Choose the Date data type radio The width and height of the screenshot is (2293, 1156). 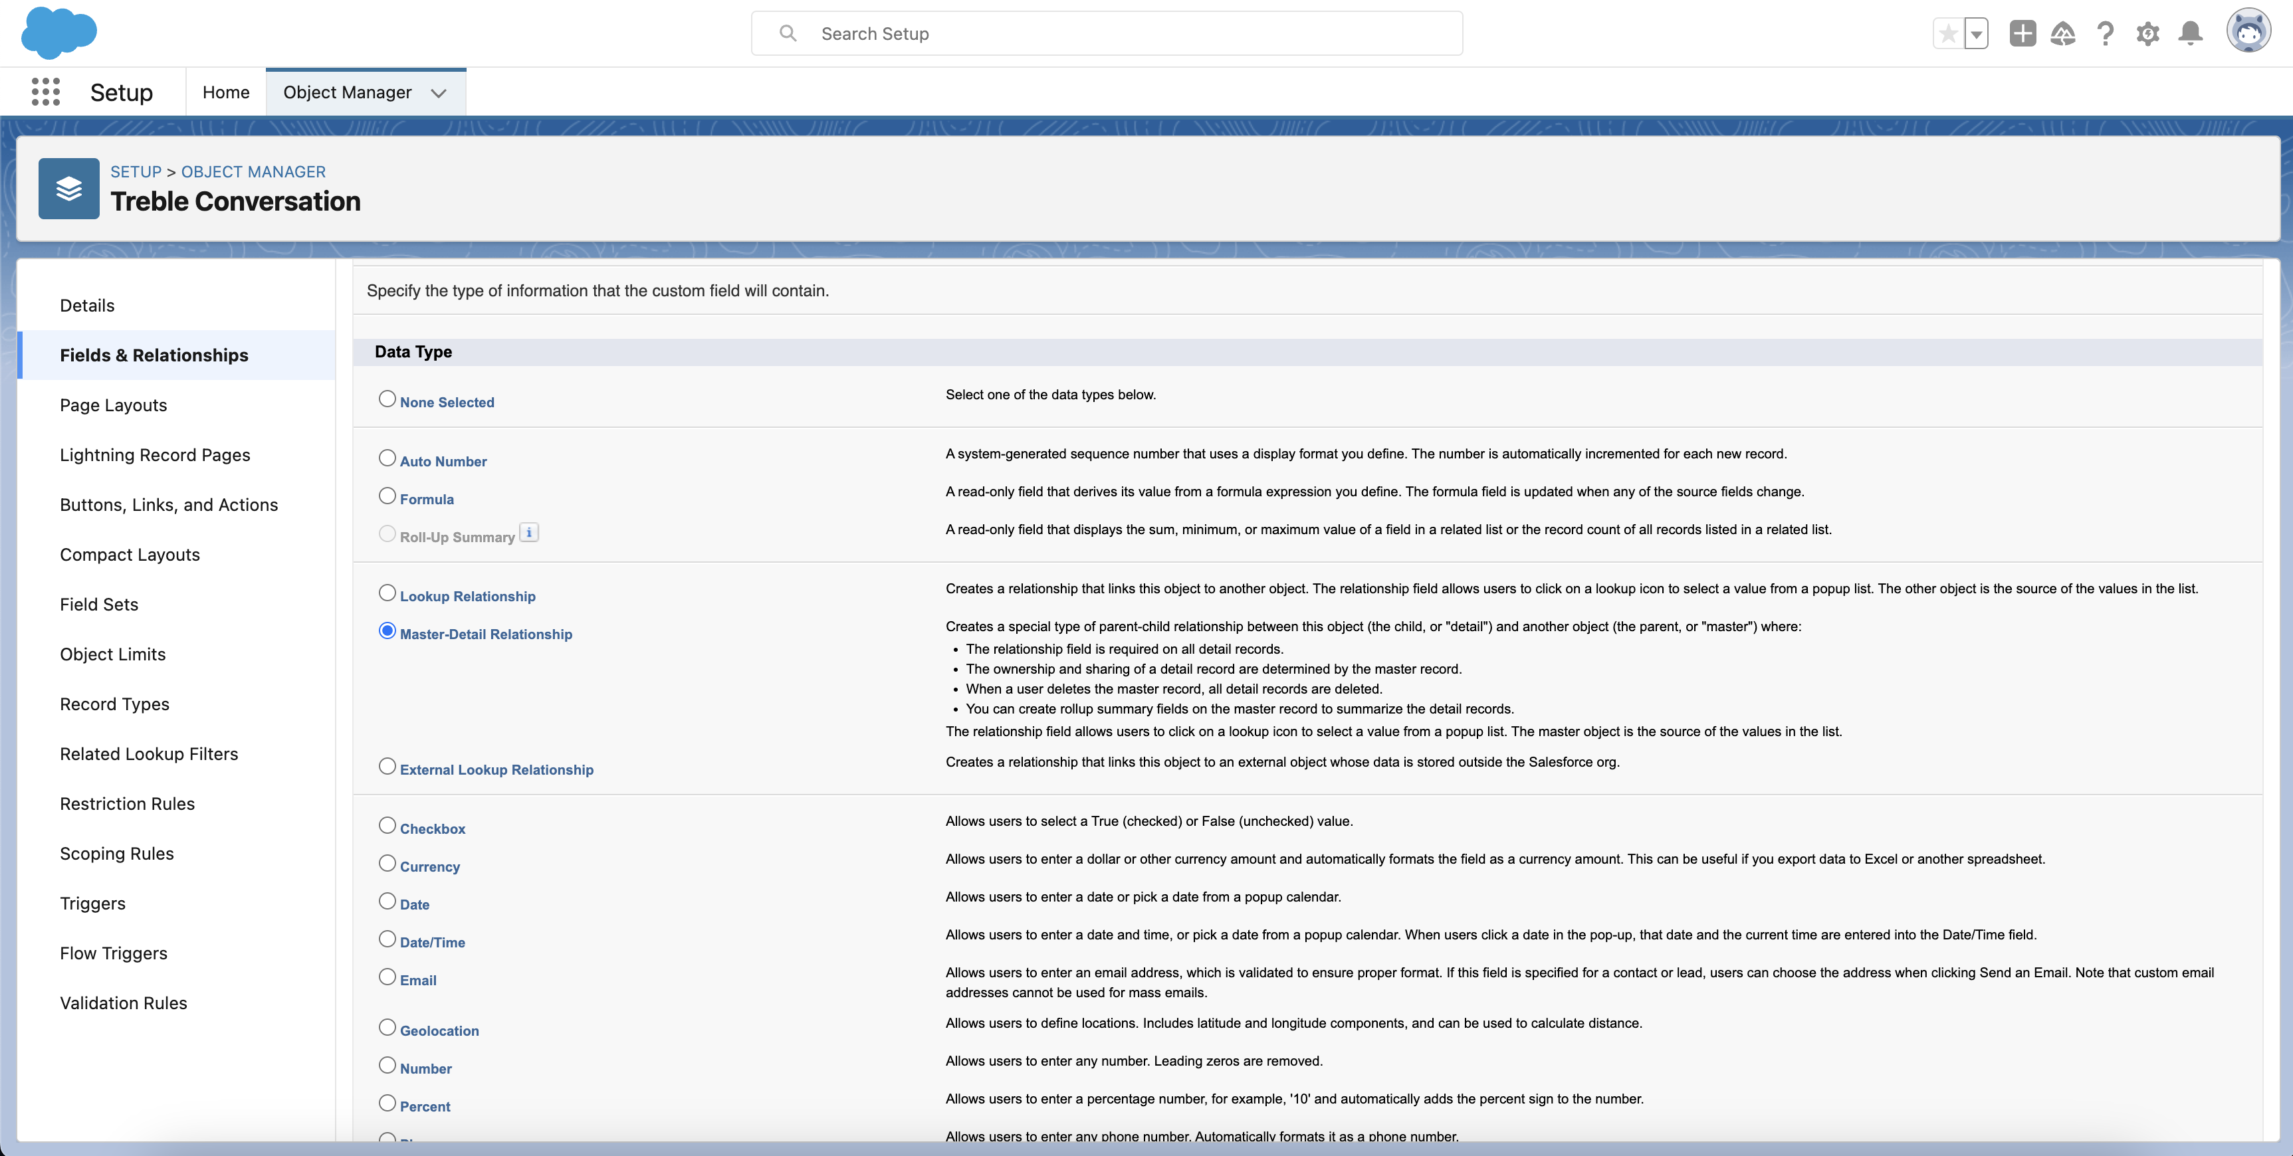tap(387, 902)
